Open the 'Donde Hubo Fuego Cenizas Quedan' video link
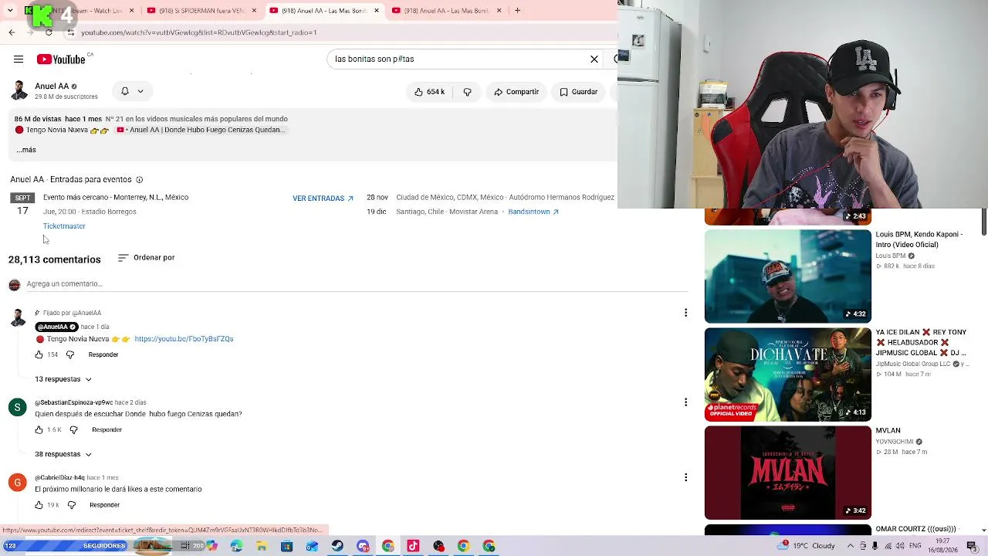The image size is (988, 556). click(201, 130)
